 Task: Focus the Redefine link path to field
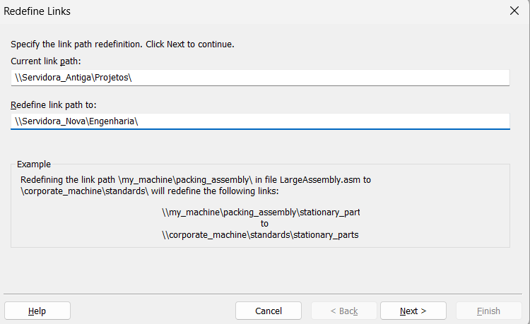tap(260, 121)
